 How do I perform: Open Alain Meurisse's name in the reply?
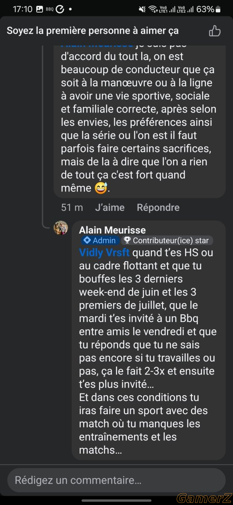(112, 230)
